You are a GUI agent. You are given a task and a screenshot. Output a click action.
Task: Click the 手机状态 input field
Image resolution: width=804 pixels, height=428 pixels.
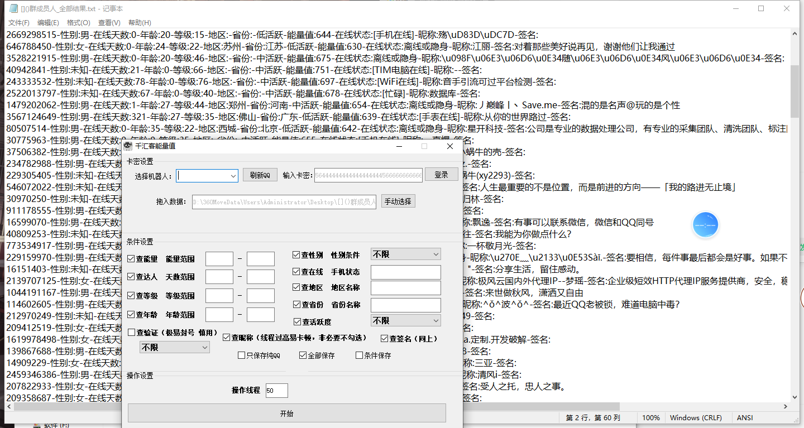(x=406, y=272)
